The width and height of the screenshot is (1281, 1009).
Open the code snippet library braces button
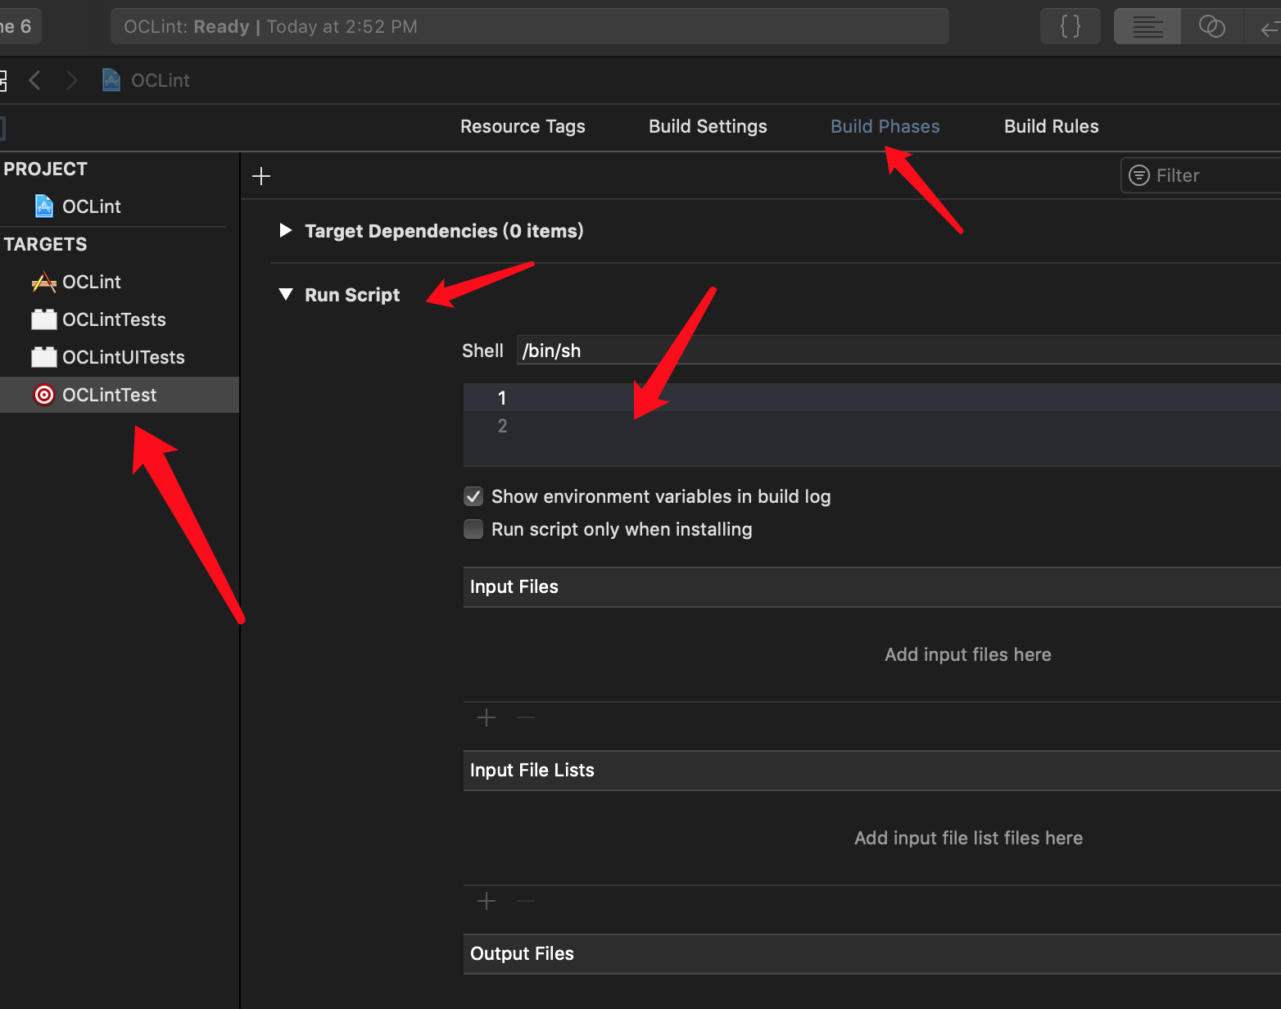[x=1070, y=26]
